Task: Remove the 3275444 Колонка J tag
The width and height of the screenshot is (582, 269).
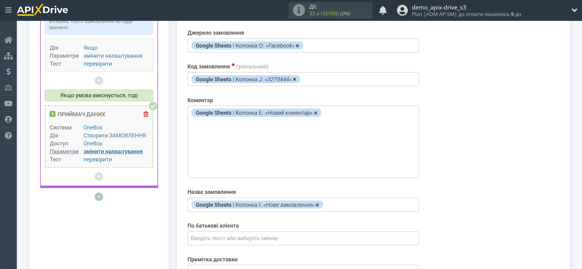Action: click(294, 79)
